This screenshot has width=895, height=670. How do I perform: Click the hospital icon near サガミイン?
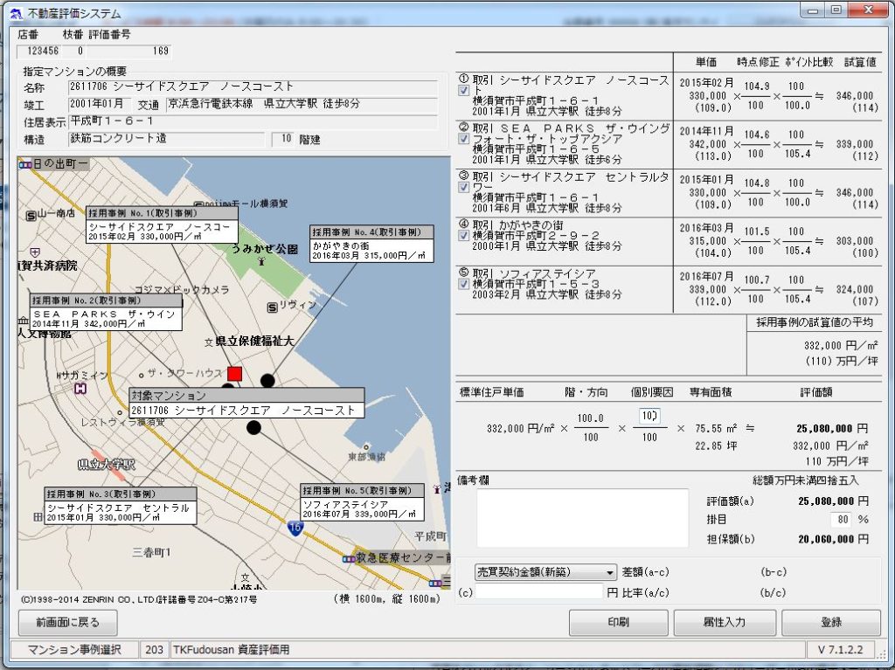pyautogui.click(x=81, y=388)
